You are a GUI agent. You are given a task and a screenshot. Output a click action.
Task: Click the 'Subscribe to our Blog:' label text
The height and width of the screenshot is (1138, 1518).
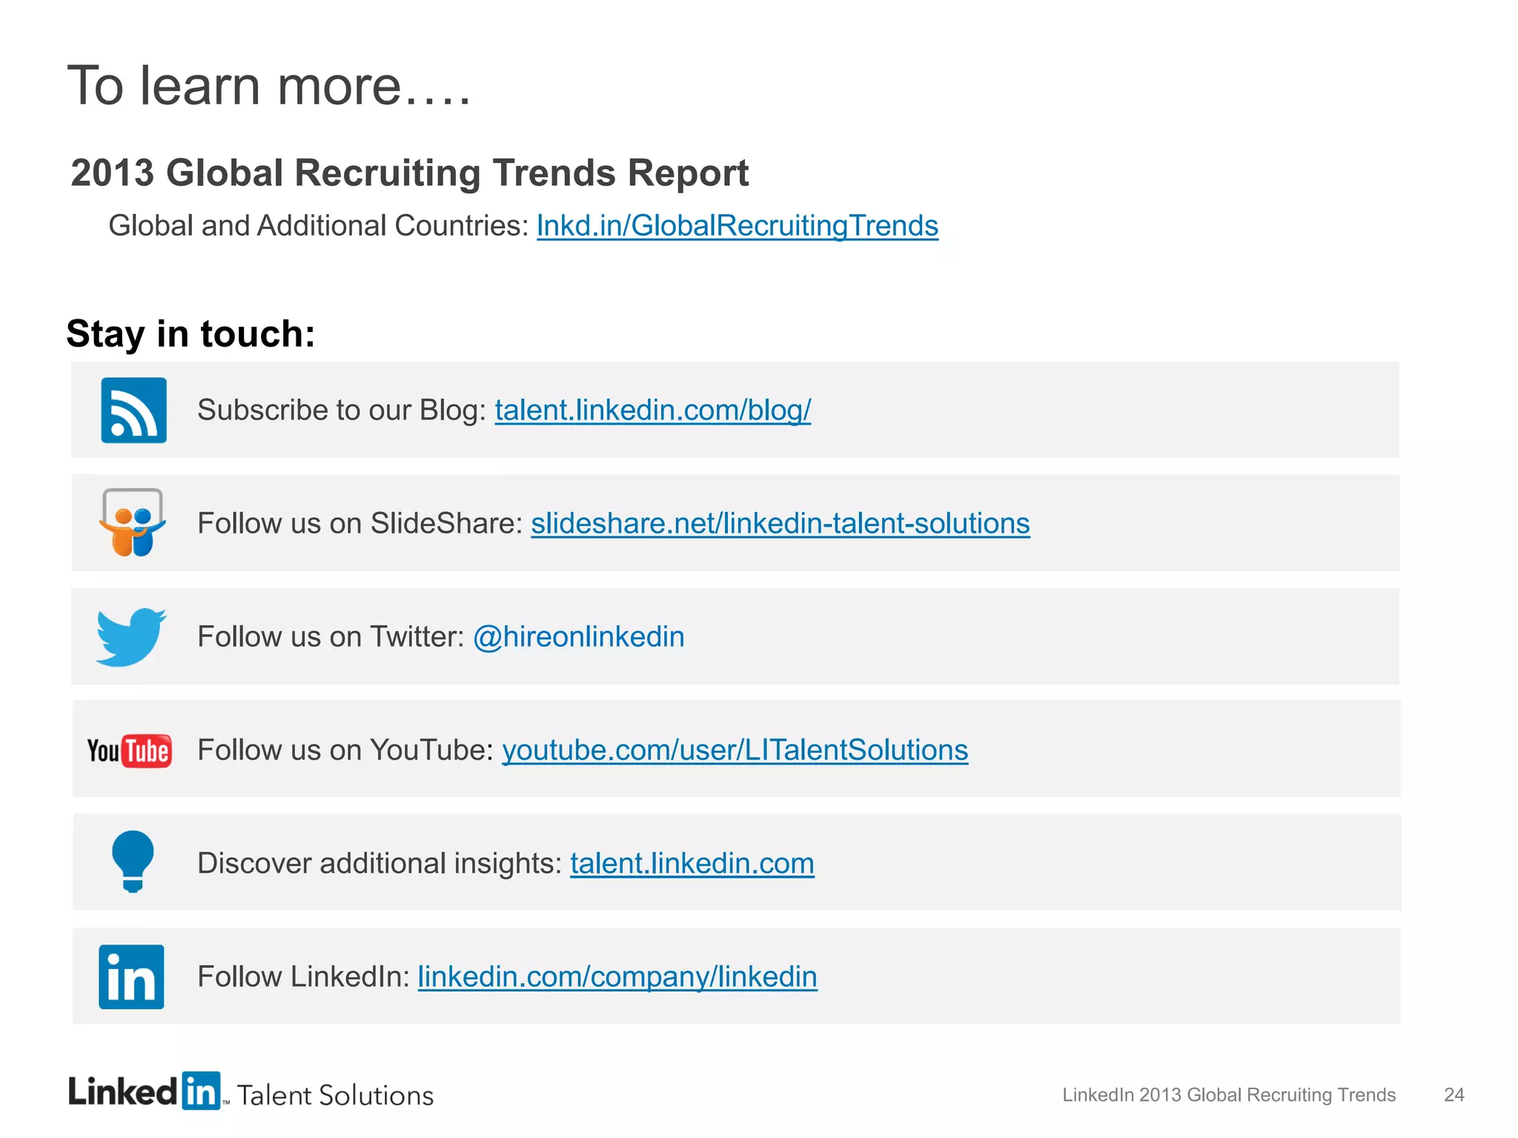(x=341, y=410)
